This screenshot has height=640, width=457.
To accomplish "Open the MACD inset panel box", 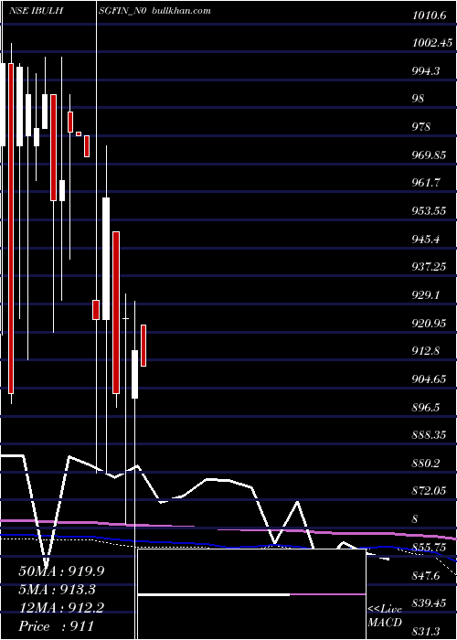I will coord(251,594).
